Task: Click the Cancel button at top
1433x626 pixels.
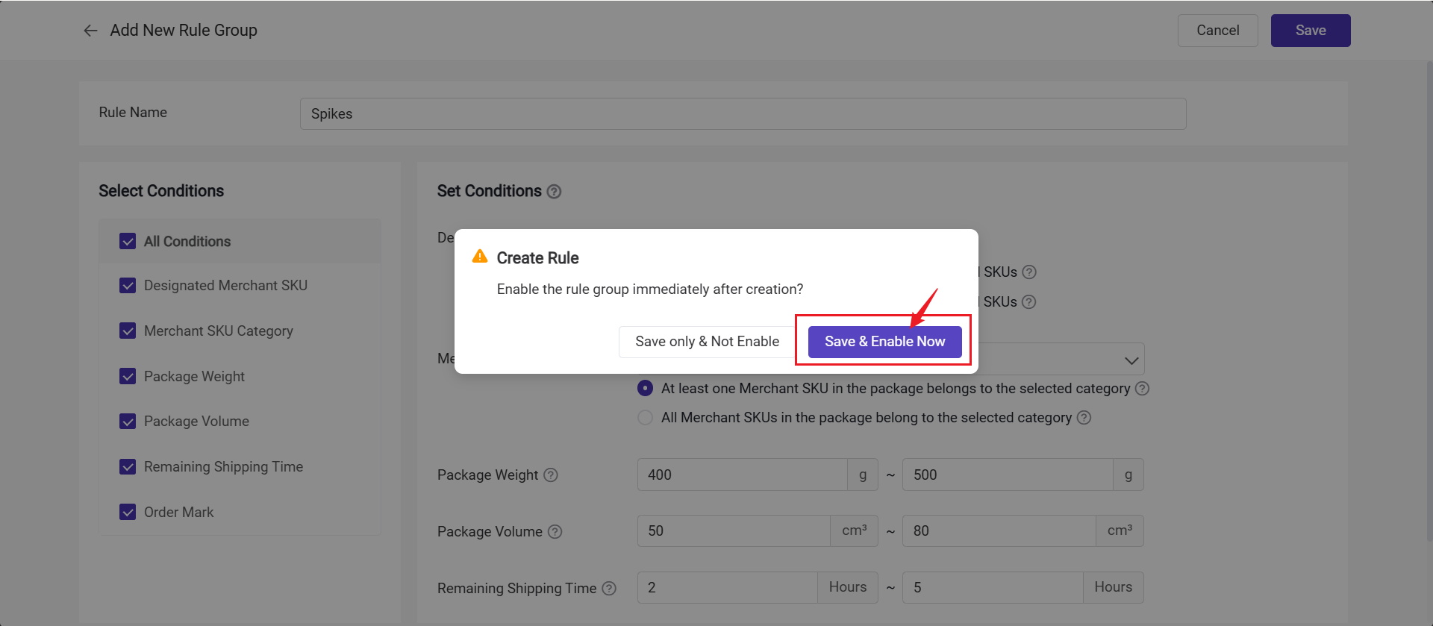Action: (1217, 31)
